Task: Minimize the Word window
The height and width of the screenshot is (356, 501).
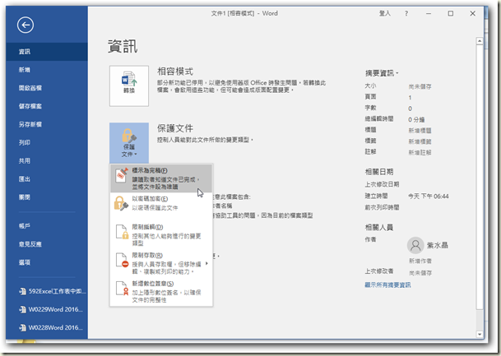Action: (429, 13)
